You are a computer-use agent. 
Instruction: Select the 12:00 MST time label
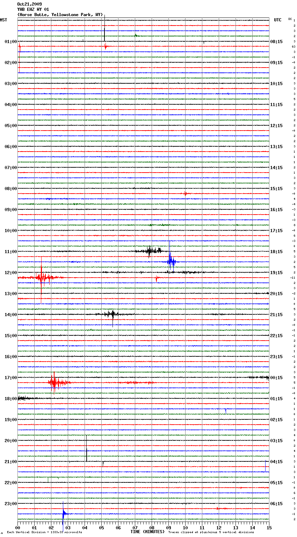click(x=11, y=273)
